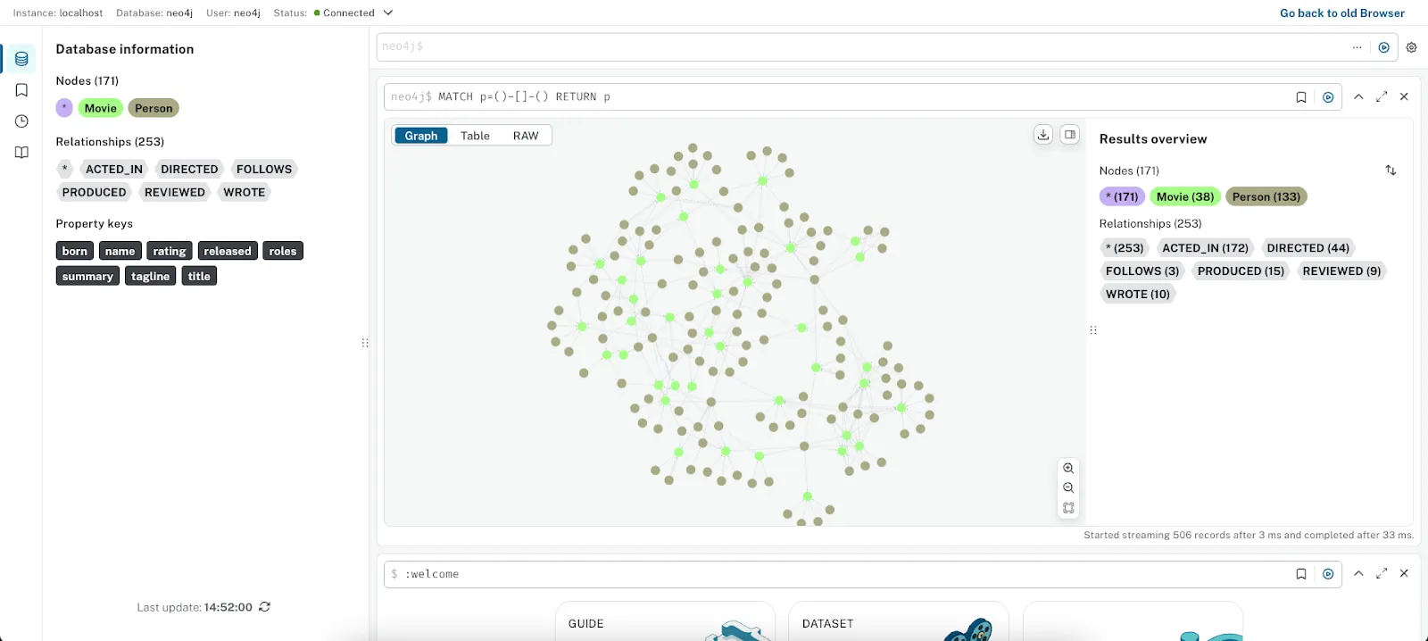Select * (253) relationships overview chip
Viewport: 1428px width, 641px height.
1125,248
